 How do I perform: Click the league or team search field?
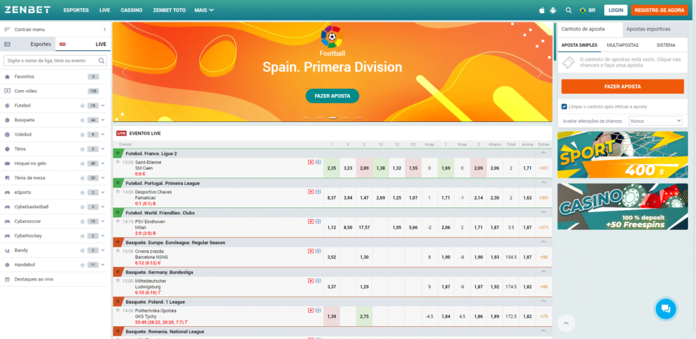(51, 60)
